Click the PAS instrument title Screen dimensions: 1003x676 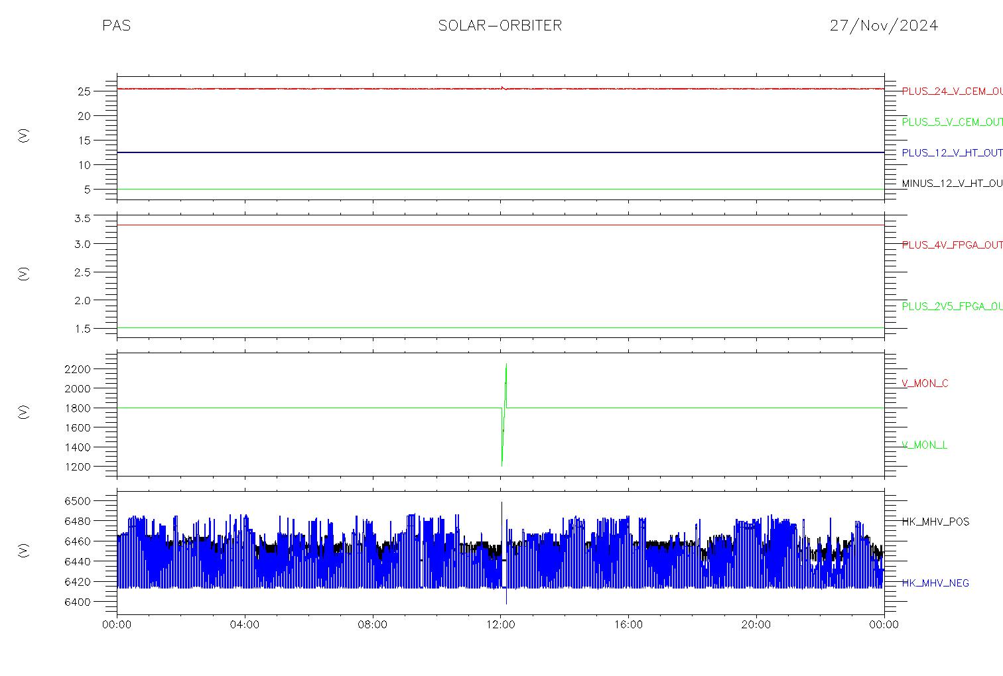click(x=117, y=26)
